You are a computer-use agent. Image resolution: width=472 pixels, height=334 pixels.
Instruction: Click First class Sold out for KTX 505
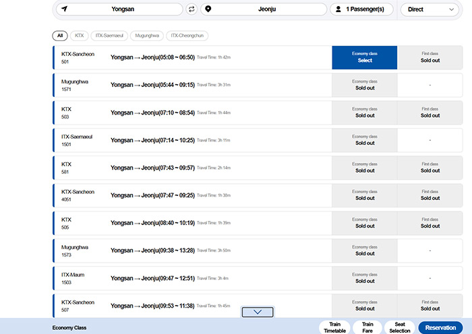(430, 223)
